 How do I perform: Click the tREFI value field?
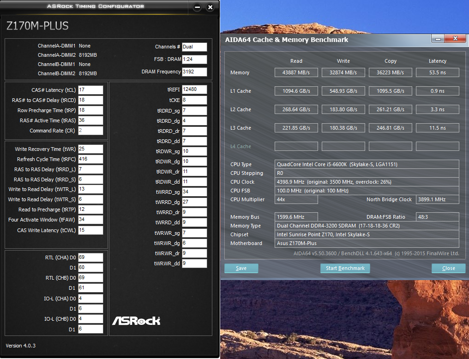pyautogui.click(x=194, y=90)
